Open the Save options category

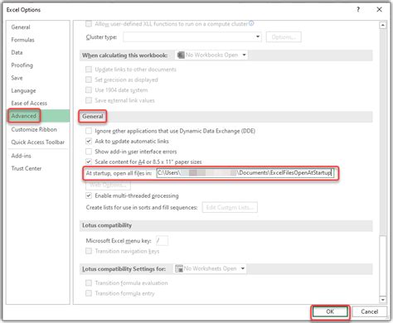[x=17, y=78]
